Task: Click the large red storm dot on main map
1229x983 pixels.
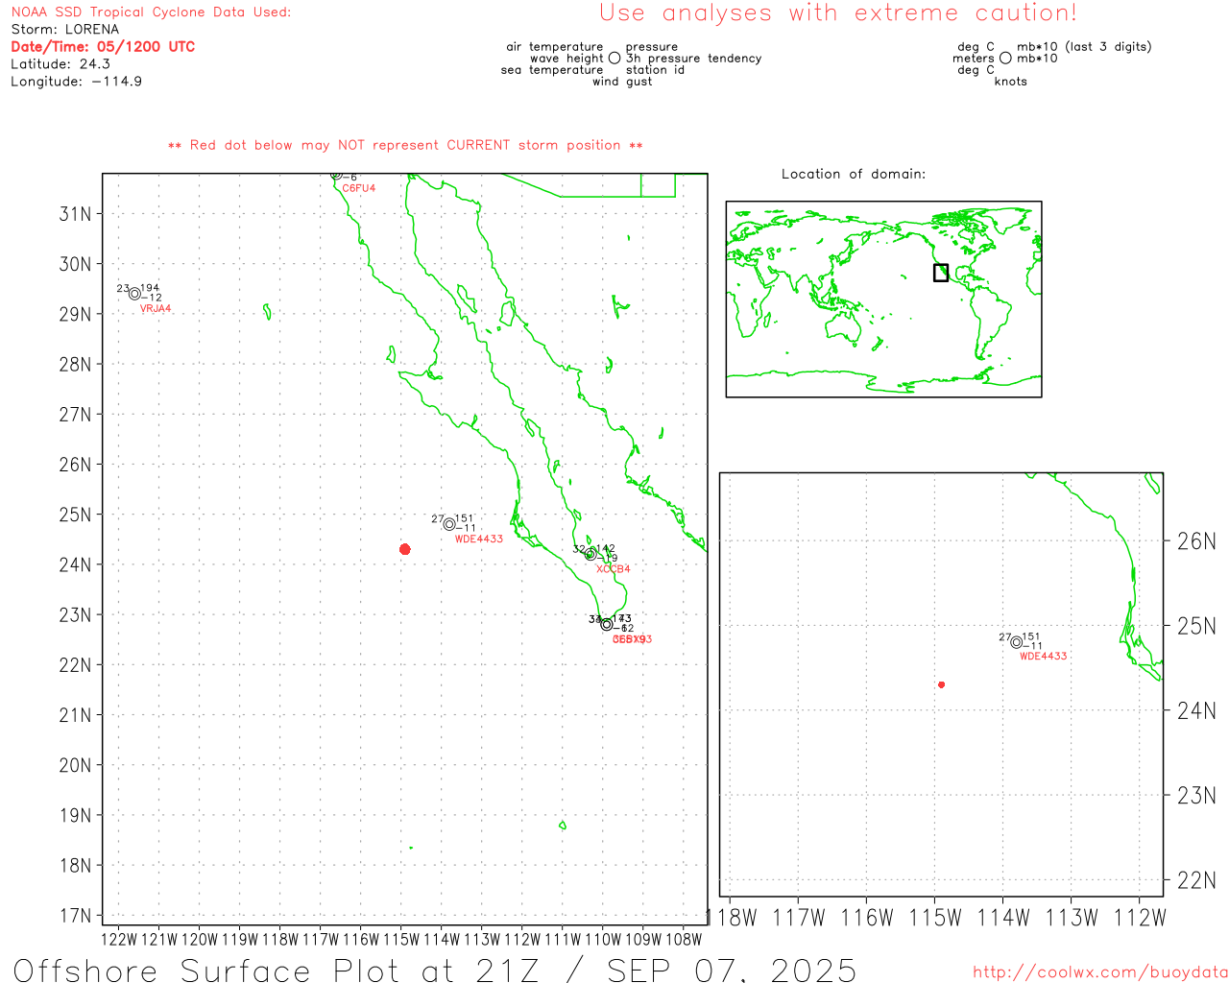Action: pyautogui.click(x=405, y=549)
